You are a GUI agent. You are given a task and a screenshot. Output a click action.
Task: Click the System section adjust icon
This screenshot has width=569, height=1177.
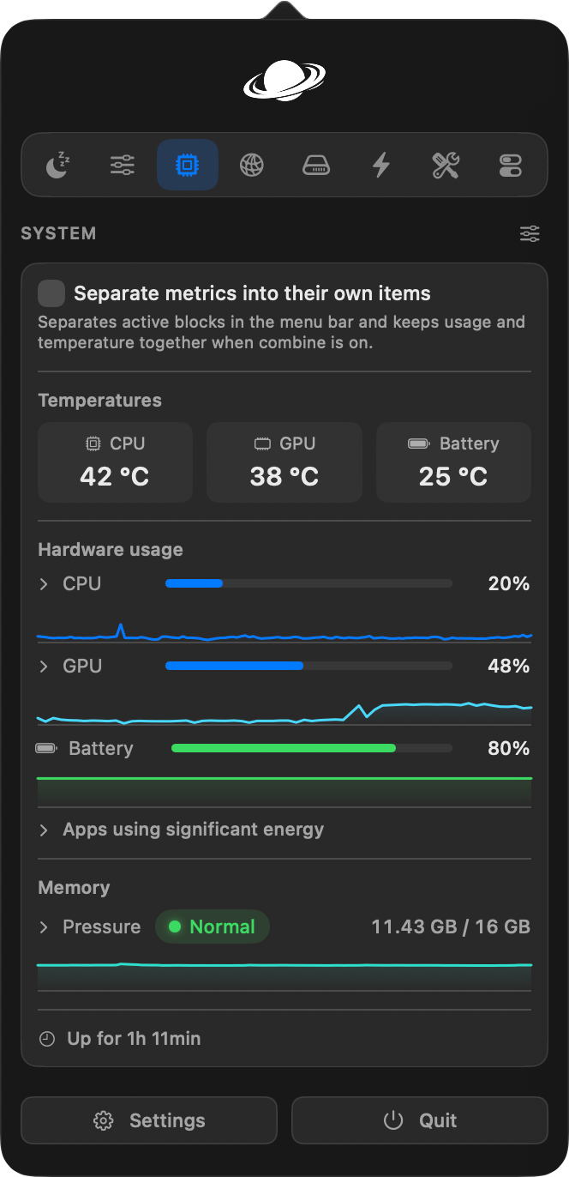pos(530,233)
